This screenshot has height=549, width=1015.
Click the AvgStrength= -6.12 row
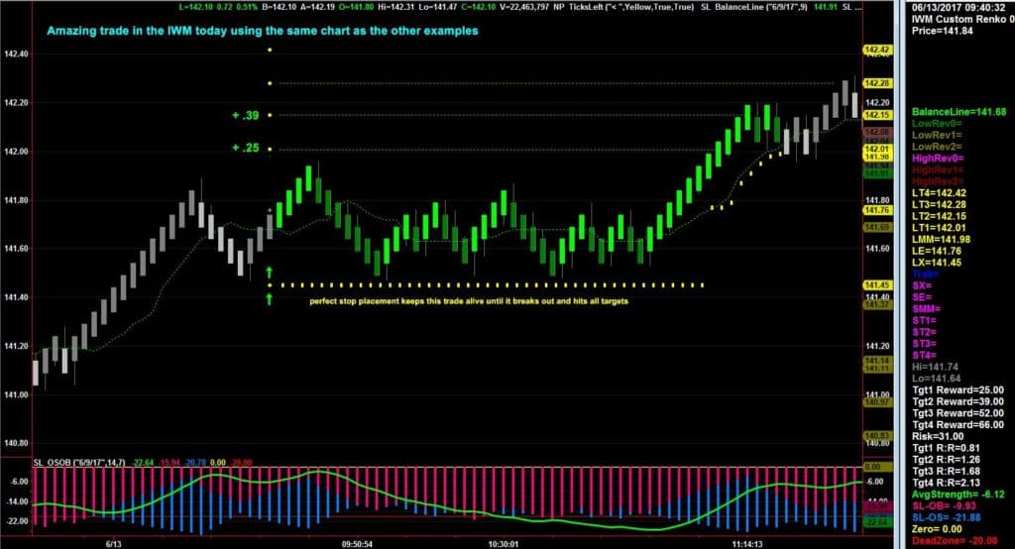(x=959, y=494)
